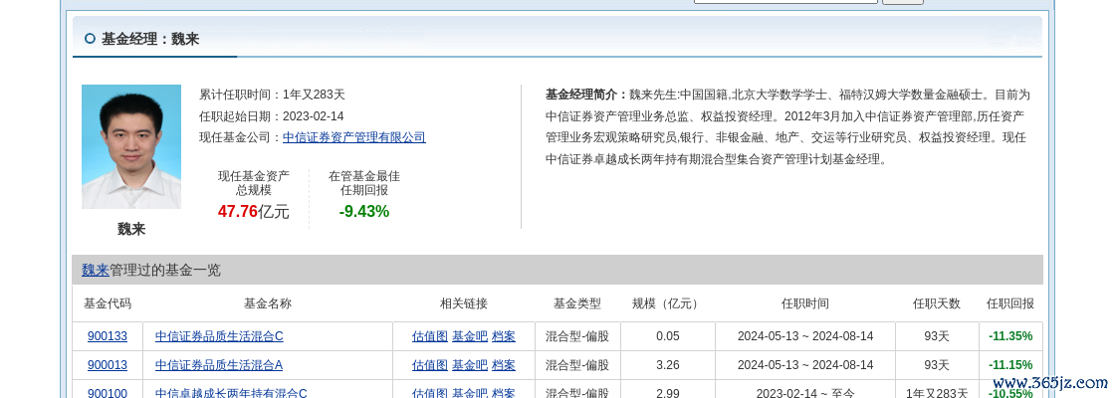Click the 相关链接 column header
Screen dimensions: 1115x398
click(464, 303)
